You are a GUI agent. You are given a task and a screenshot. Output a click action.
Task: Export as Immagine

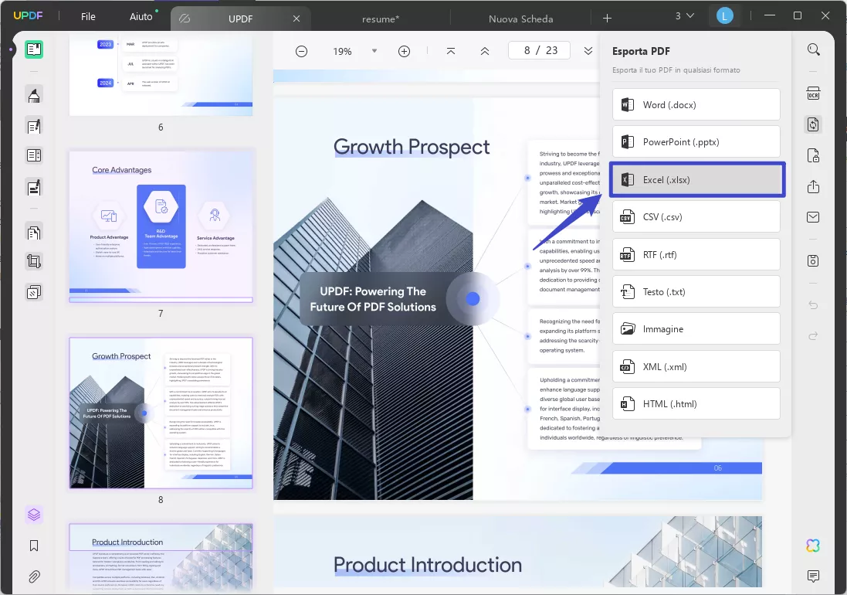coord(696,329)
